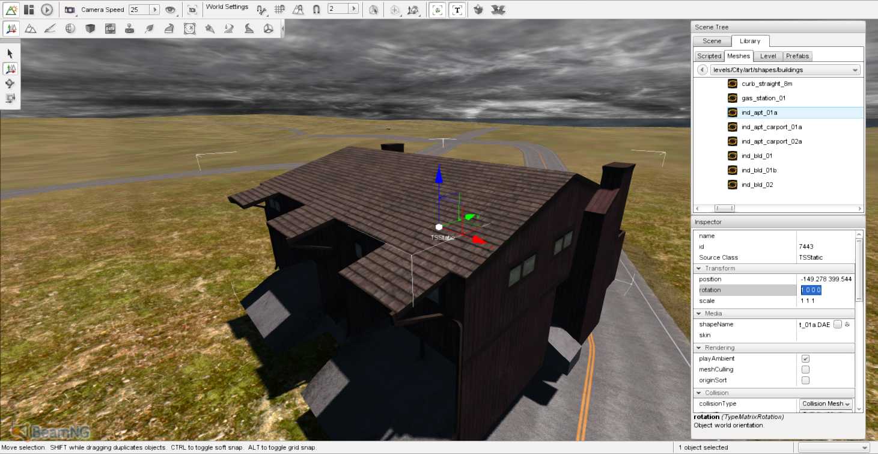Toggle snap to terrain icon

tap(298, 10)
